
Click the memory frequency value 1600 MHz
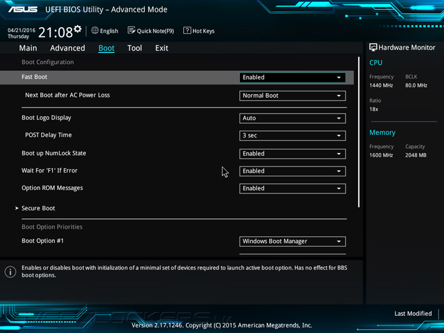click(x=381, y=155)
